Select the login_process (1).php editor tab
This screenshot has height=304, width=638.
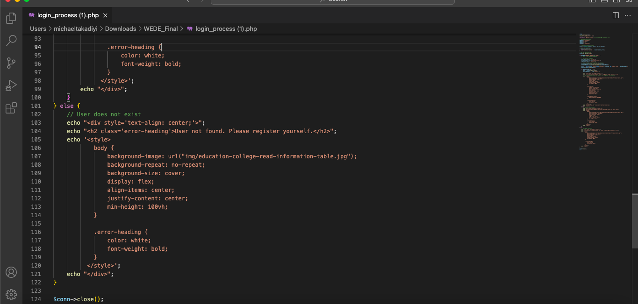pos(68,15)
